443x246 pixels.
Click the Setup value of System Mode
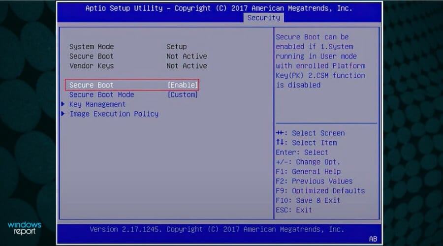coord(177,47)
